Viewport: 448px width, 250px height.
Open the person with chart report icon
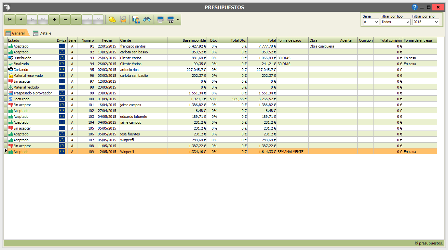136,20
